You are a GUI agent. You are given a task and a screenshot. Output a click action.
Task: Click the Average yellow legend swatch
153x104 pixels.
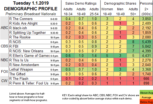tap(146, 97)
